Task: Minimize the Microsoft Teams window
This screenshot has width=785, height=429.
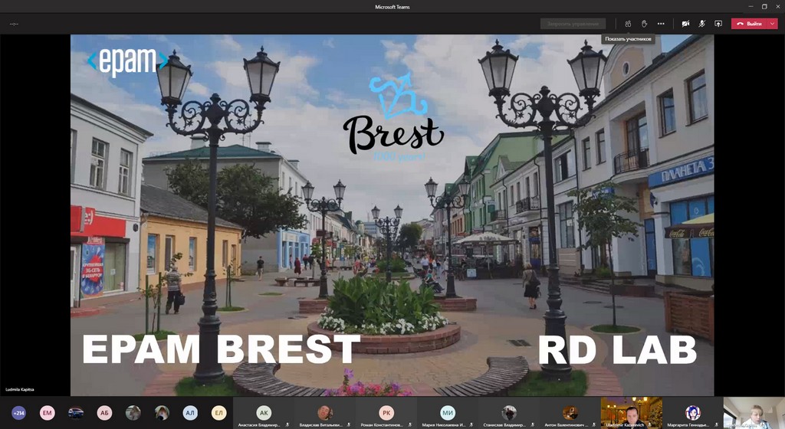Action: pos(751,6)
